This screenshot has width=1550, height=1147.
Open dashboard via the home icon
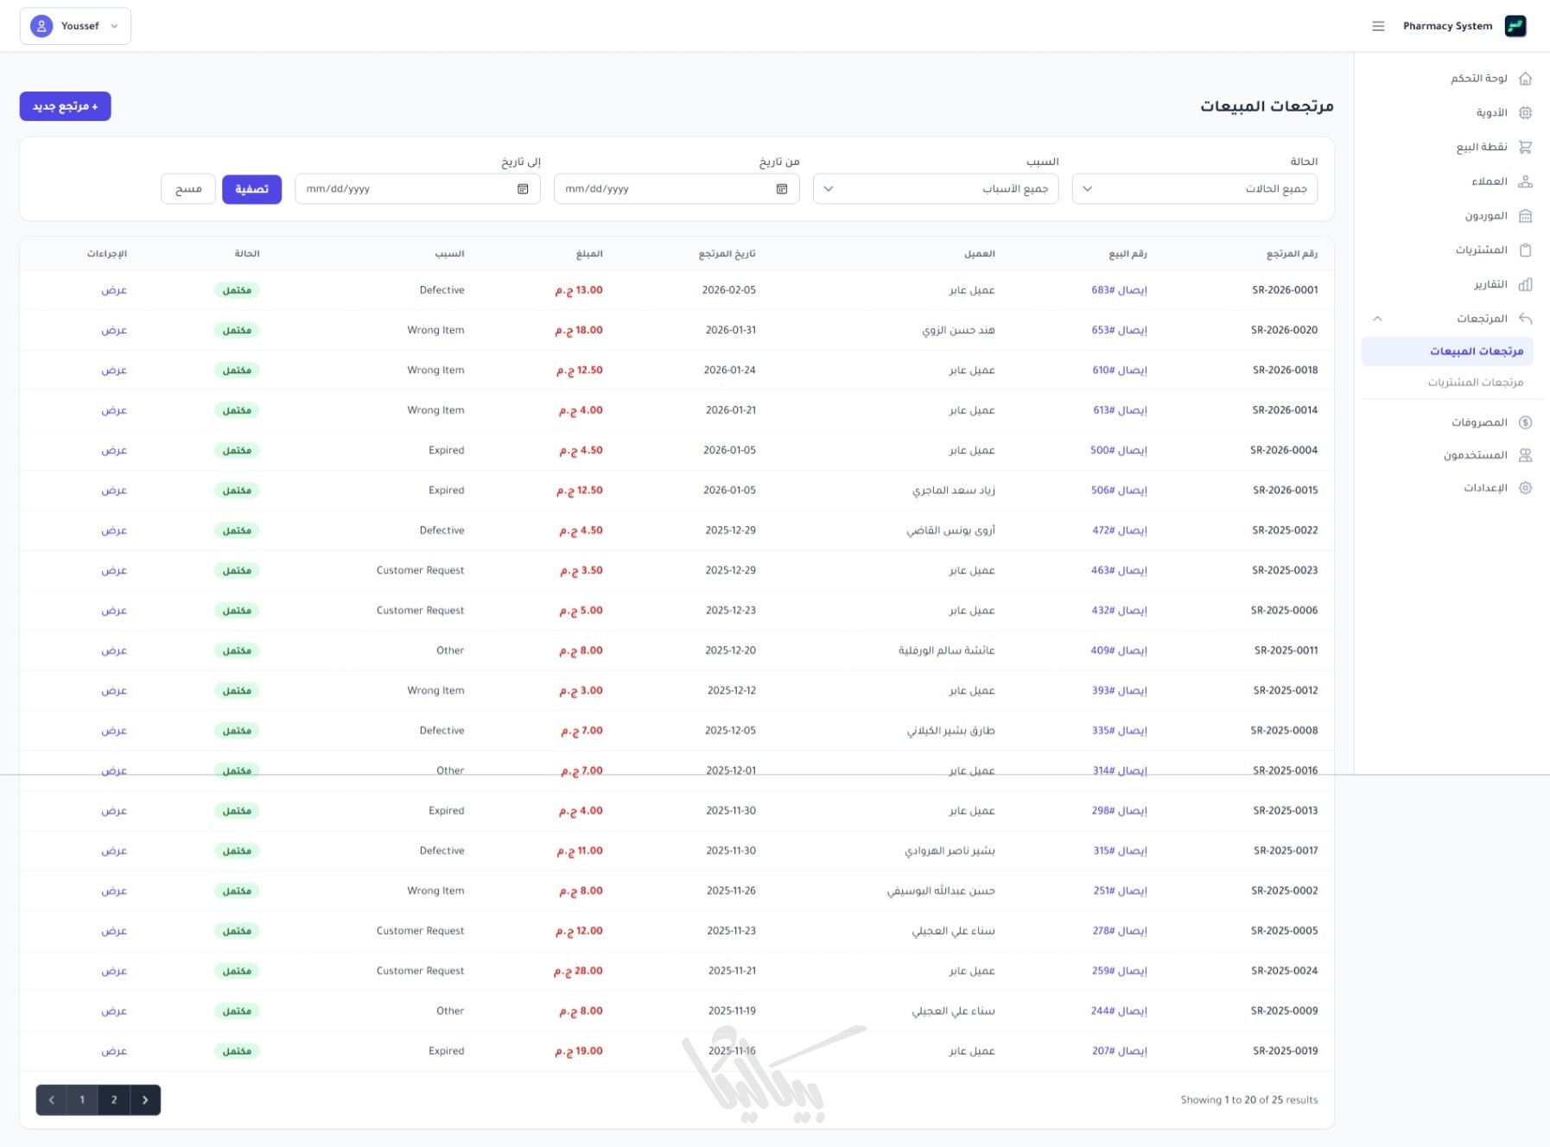pos(1525,79)
